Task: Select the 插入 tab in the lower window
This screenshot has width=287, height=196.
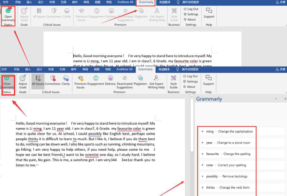Action: 28,69
